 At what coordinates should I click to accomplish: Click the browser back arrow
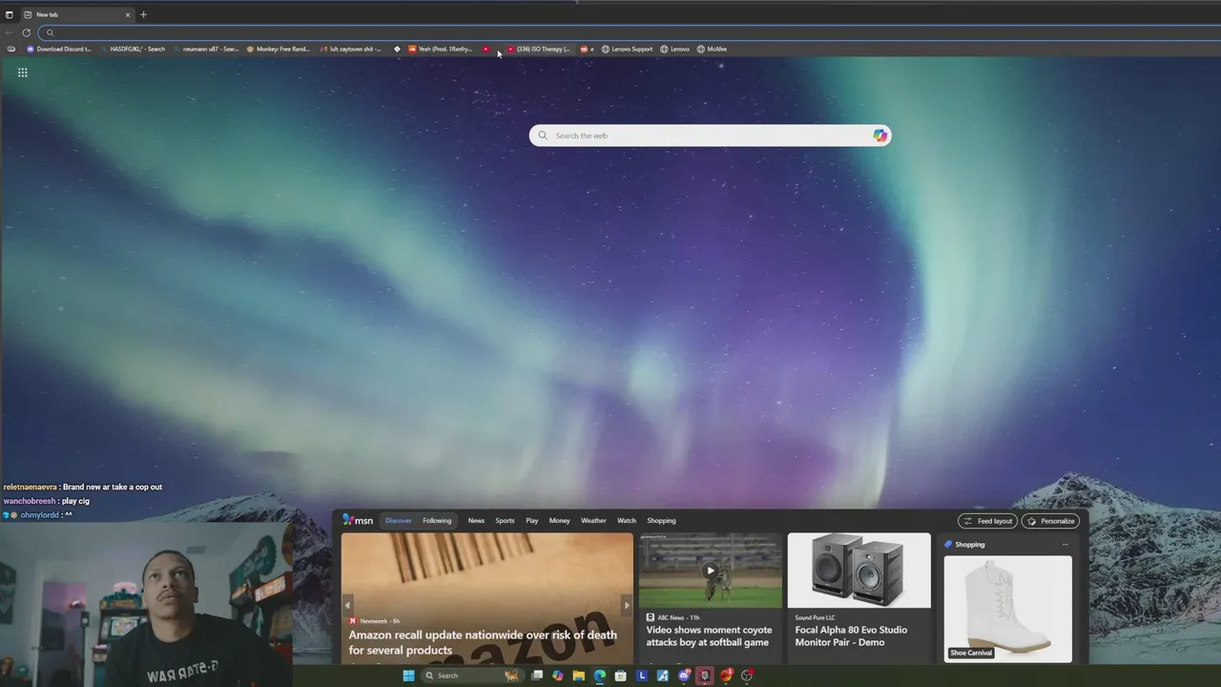[10, 32]
